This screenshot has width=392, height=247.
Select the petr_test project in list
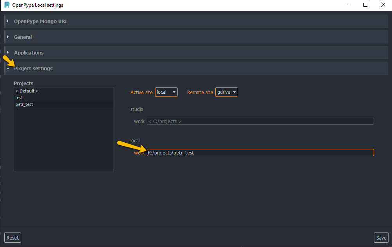(24, 104)
